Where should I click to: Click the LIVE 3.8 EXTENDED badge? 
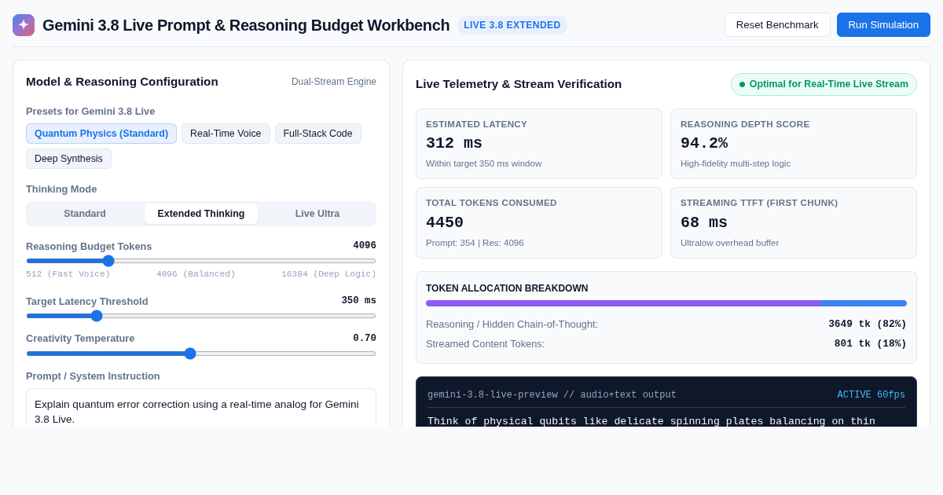(x=512, y=25)
